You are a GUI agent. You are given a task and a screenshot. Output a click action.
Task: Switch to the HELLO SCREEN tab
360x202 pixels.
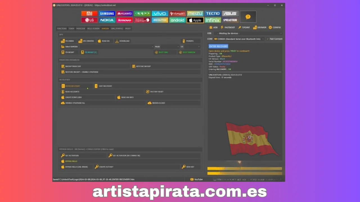(x=93, y=28)
